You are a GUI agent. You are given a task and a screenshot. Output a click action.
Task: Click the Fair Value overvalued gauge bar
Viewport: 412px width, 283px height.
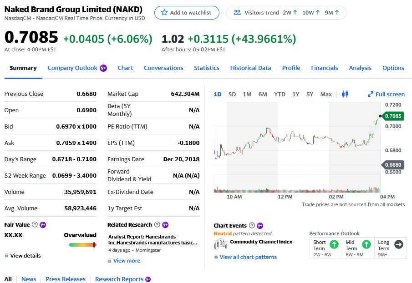coord(83,245)
